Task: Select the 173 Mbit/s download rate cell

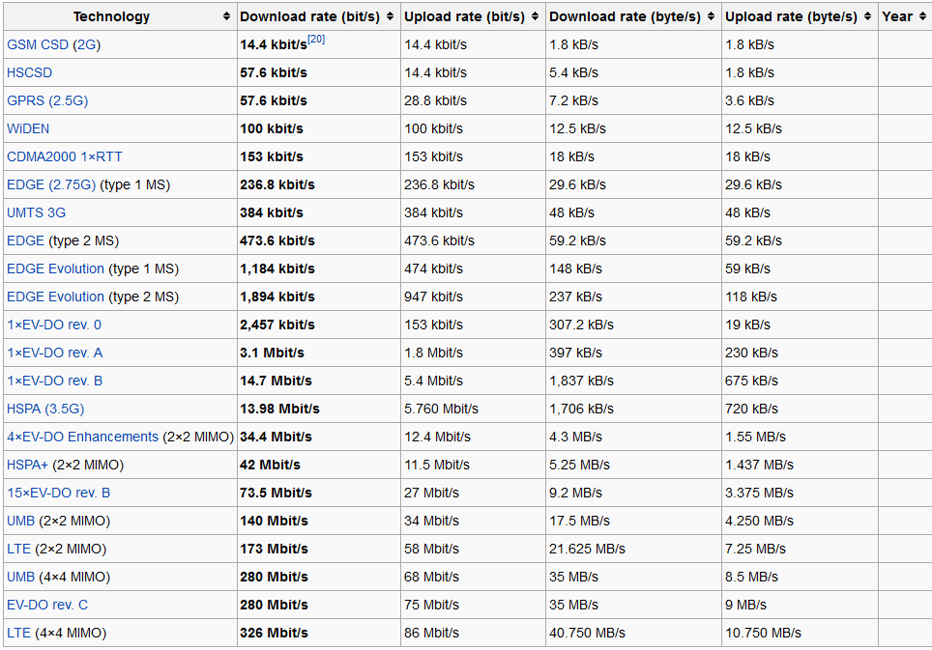Action: pos(319,549)
